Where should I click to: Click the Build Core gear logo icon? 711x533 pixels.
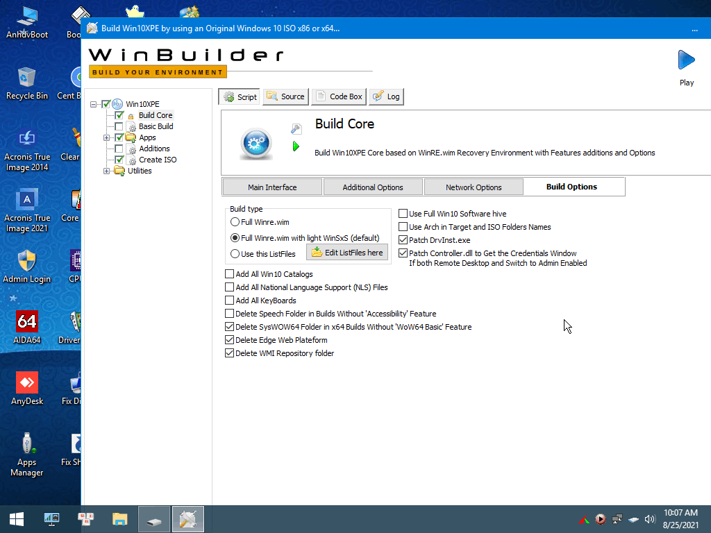pyautogui.click(x=256, y=144)
